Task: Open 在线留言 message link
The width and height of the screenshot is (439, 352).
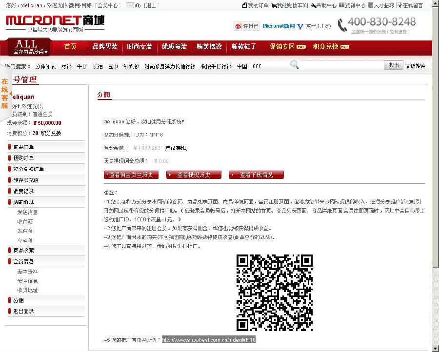Action: 410,5
